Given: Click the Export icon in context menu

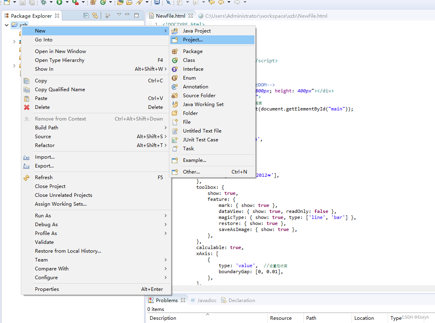Looking at the screenshot, I should tap(26, 166).
